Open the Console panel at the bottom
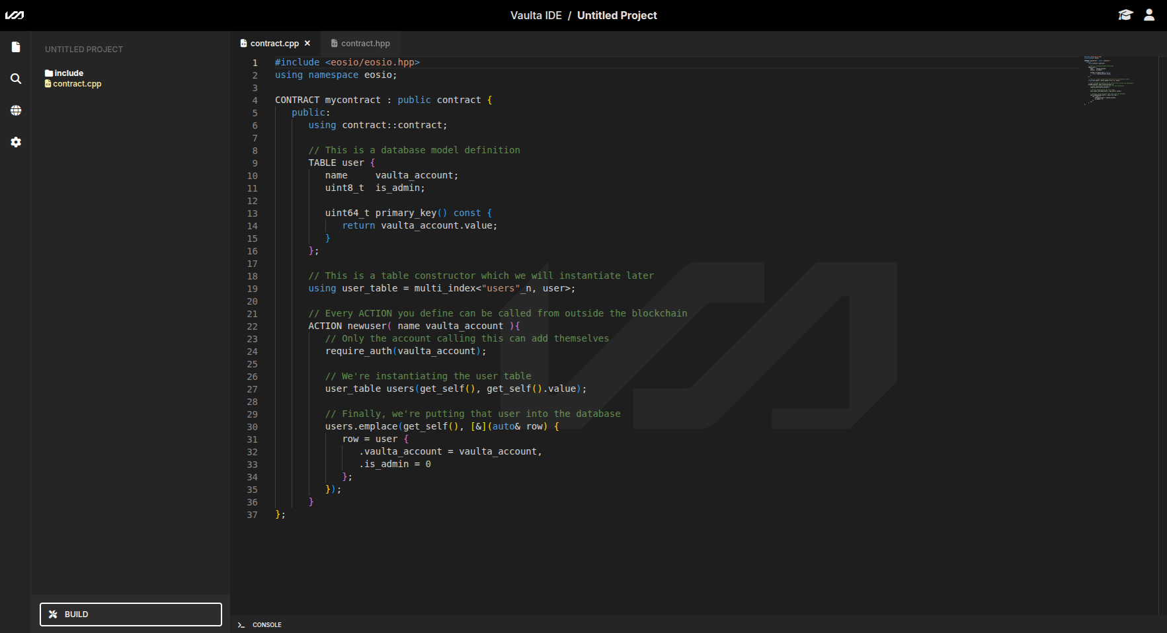Image resolution: width=1167 pixels, height=633 pixels. click(x=266, y=624)
